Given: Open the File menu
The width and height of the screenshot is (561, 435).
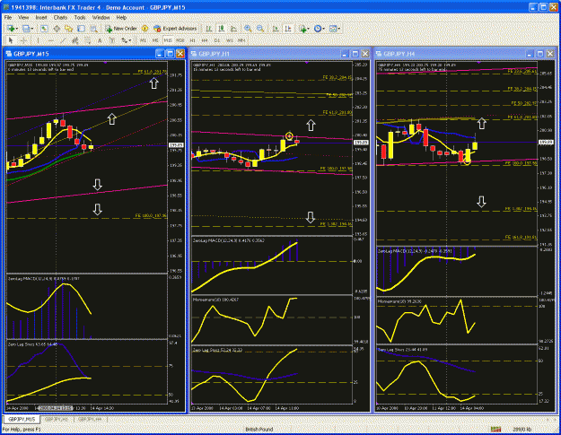Looking at the screenshot, I should [8, 17].
